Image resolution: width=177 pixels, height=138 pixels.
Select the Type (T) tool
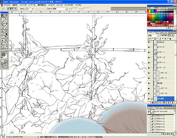pyautogui.click(x=6, y=41)
